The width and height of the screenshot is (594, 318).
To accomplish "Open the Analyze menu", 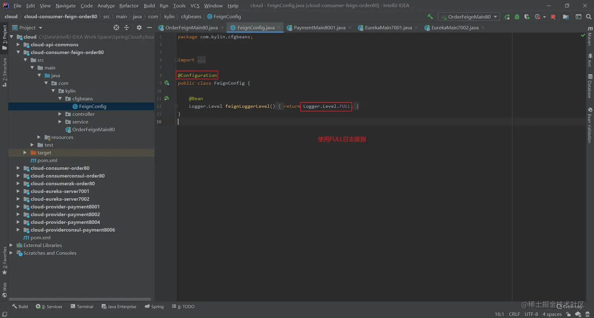I will (x=106, y=6).
